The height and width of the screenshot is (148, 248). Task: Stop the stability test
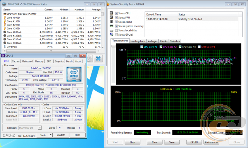(133, 142)
